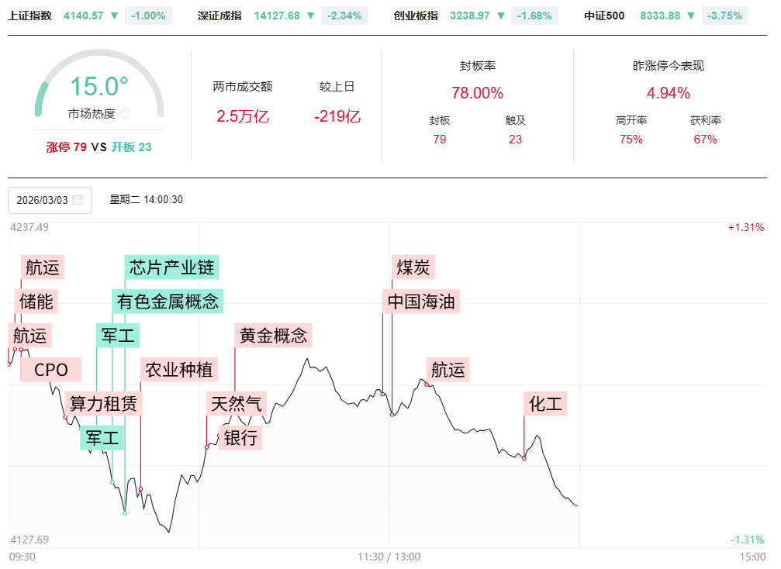Viewport: 781px width, 569px height.
Task: Click the down triangle beside 中证500 value
Action: (692, 16)
